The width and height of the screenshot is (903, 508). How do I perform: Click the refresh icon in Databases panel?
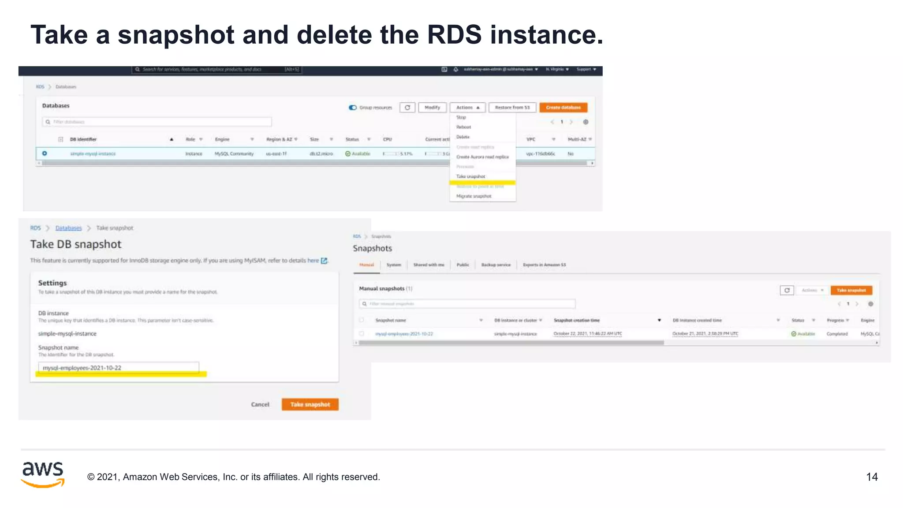tap(407, 108)
